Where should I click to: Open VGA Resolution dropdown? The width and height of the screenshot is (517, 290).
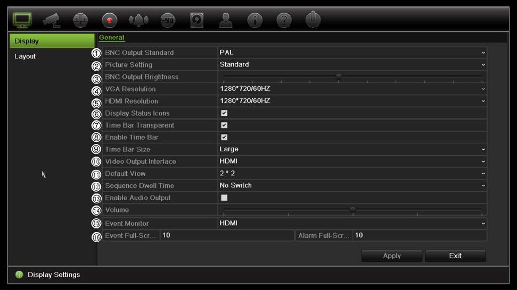pyautogui.click(x=352, y=89)
